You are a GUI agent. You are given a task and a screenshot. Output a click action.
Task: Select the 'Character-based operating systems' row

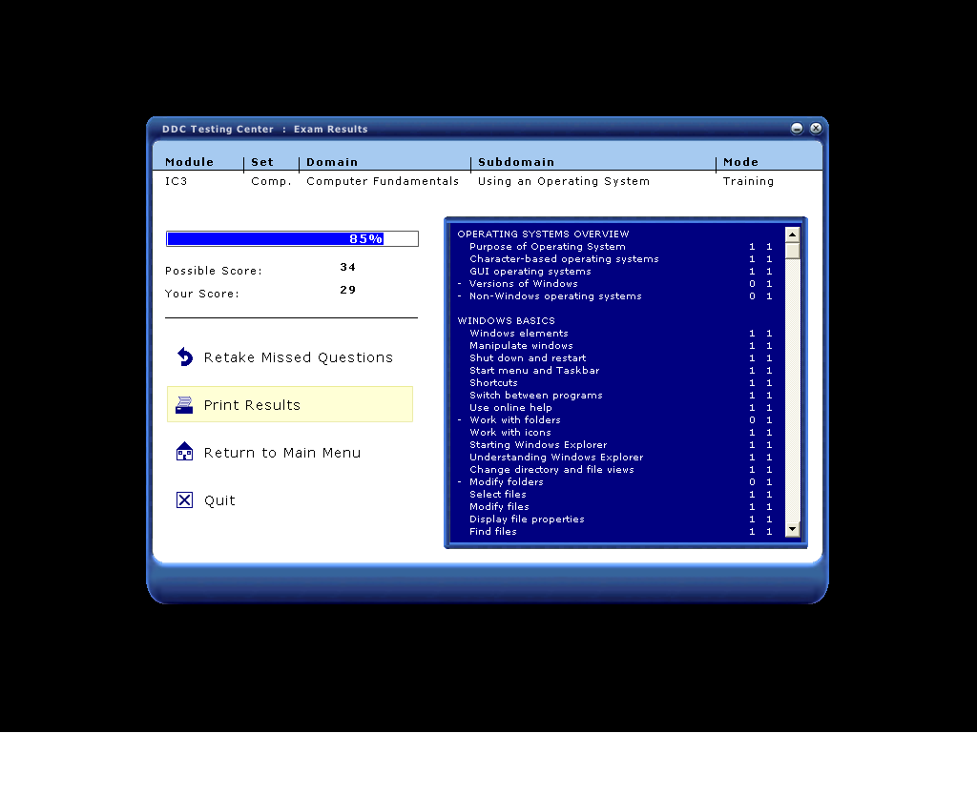pyautogui.click(x=615, y=259)
